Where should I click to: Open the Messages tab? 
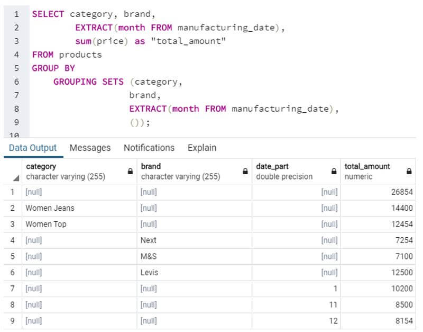coord(90,148)
